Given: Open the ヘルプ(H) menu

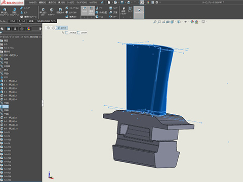Looking at the screenshot, I should 93,3.
